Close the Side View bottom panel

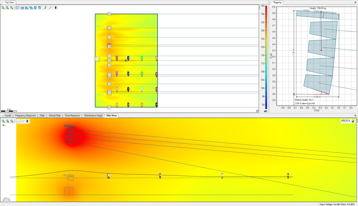point(355,116)
